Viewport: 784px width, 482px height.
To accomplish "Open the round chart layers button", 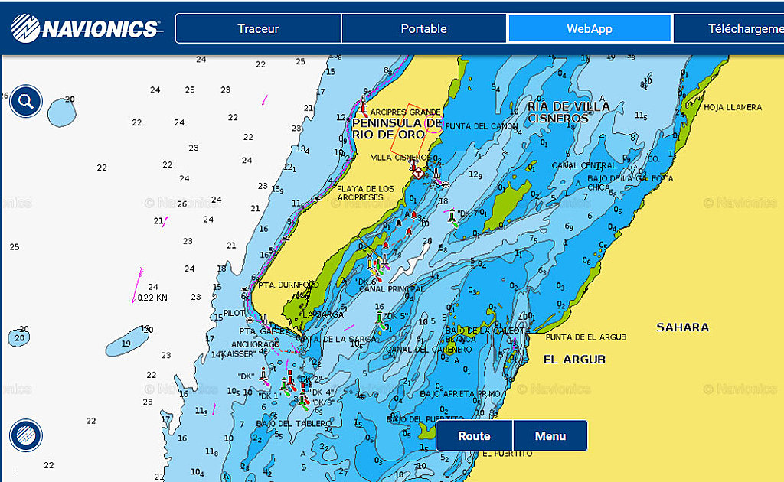I will point(25,435).
